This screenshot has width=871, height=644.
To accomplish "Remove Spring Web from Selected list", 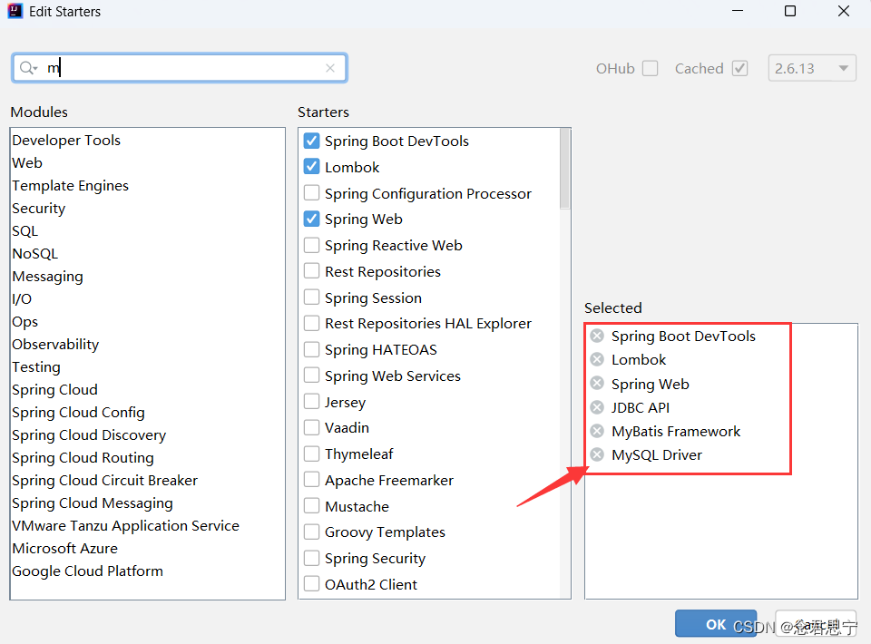I will (597, 384).
